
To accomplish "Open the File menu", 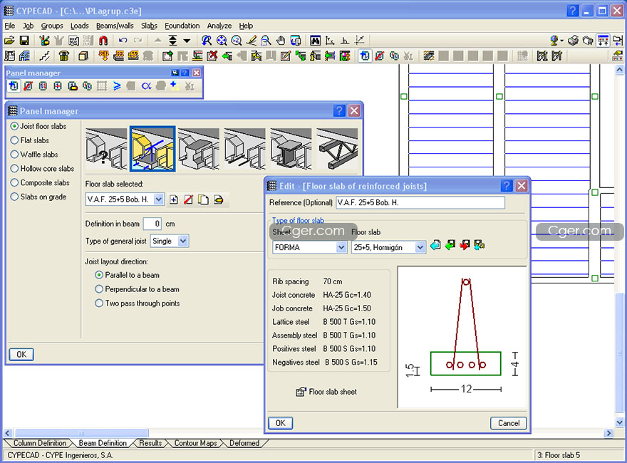I will click(x=9, y=26).
